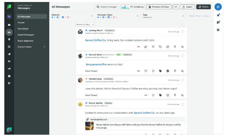Select All Messages in the sidebar
Image resolution: width=232 pixels, height=140 pixels.
coord(32,17)
